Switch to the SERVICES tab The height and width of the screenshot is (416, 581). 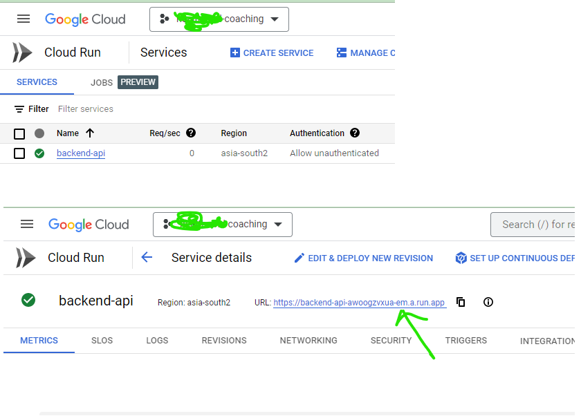point(37,82)
